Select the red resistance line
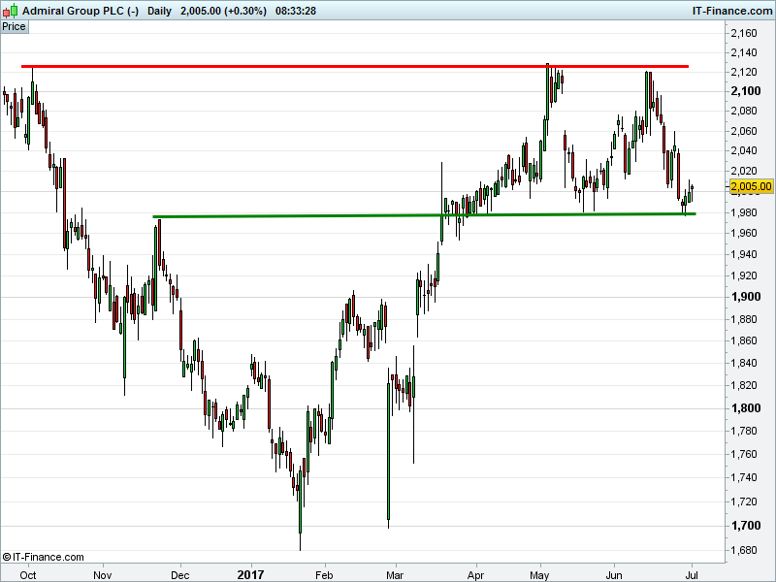This screenshot has width=776, height=582. (x=355, y=66)
